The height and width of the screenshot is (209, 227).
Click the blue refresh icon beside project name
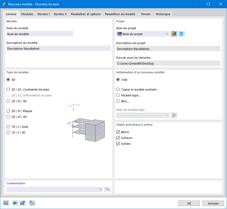181,34
